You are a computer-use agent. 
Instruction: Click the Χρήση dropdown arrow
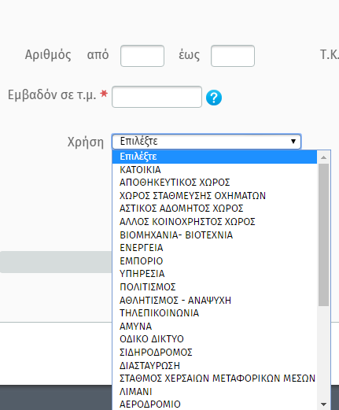[x=293, y=142]
